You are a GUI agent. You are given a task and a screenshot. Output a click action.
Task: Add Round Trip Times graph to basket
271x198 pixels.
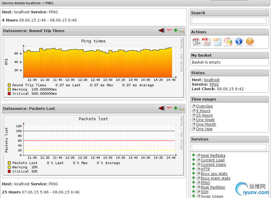(x=175, y=30)
